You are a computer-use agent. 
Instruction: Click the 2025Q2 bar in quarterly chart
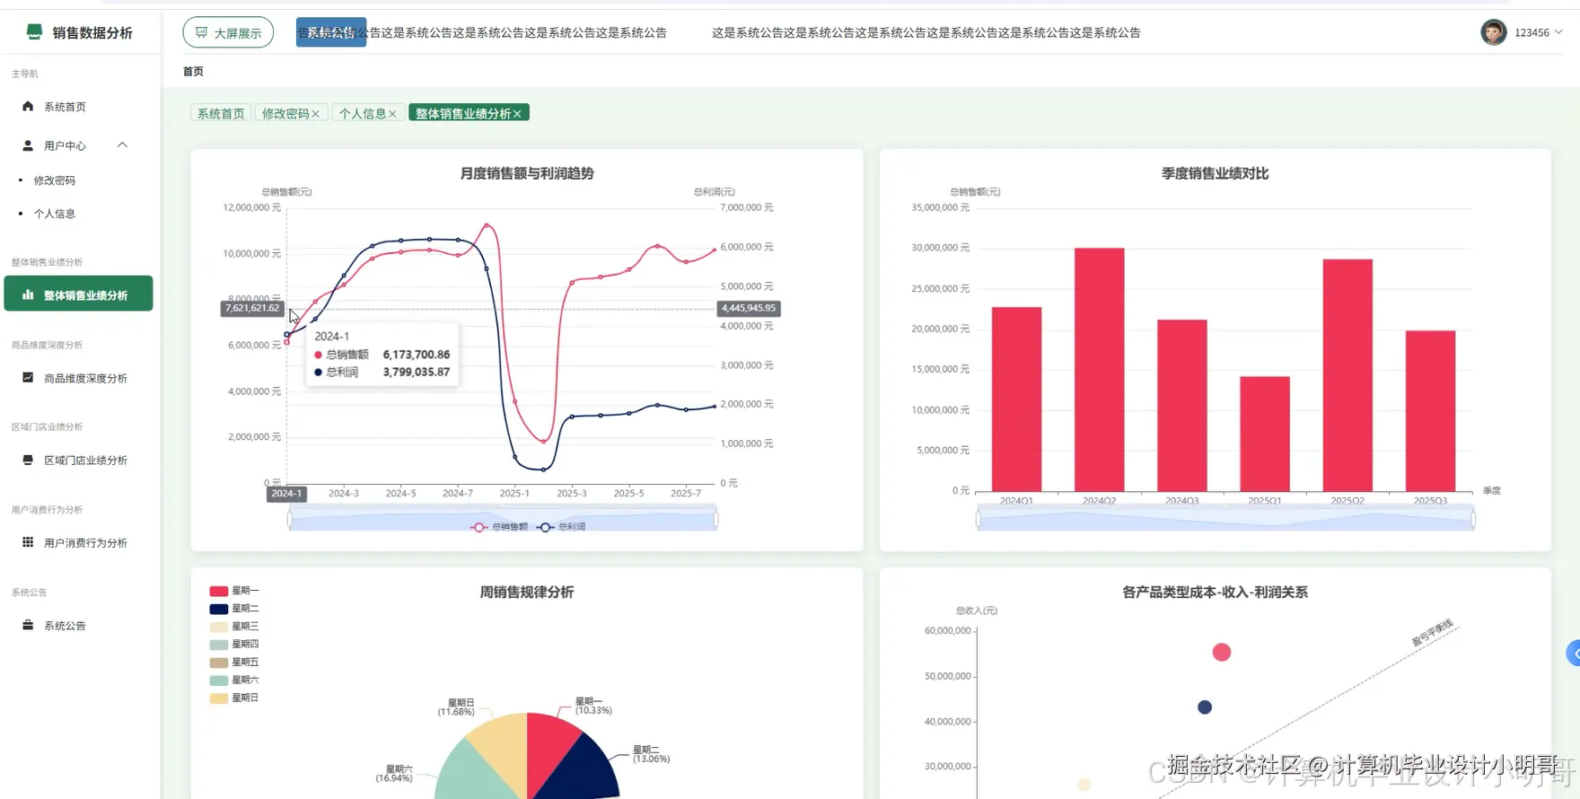1347,375
